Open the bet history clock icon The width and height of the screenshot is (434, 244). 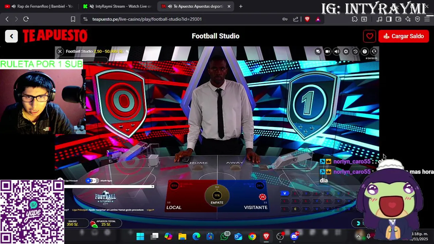click(355, 52)
